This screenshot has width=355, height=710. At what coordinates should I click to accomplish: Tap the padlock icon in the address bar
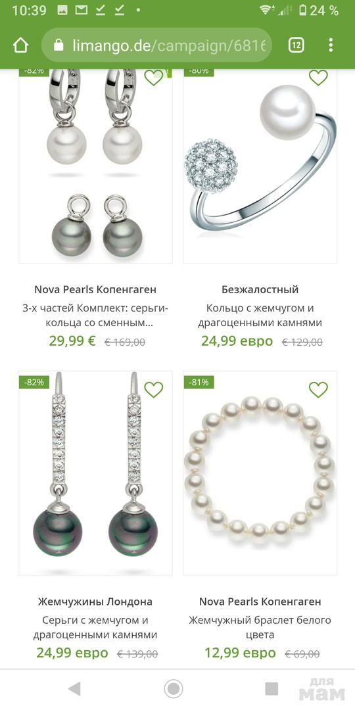pos(59,45)
